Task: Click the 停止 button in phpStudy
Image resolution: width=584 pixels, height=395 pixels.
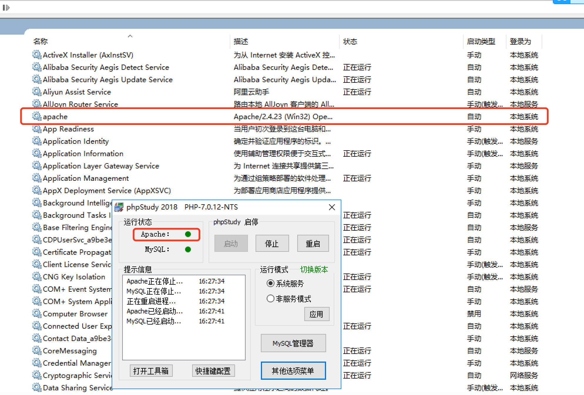Action: 272,243
